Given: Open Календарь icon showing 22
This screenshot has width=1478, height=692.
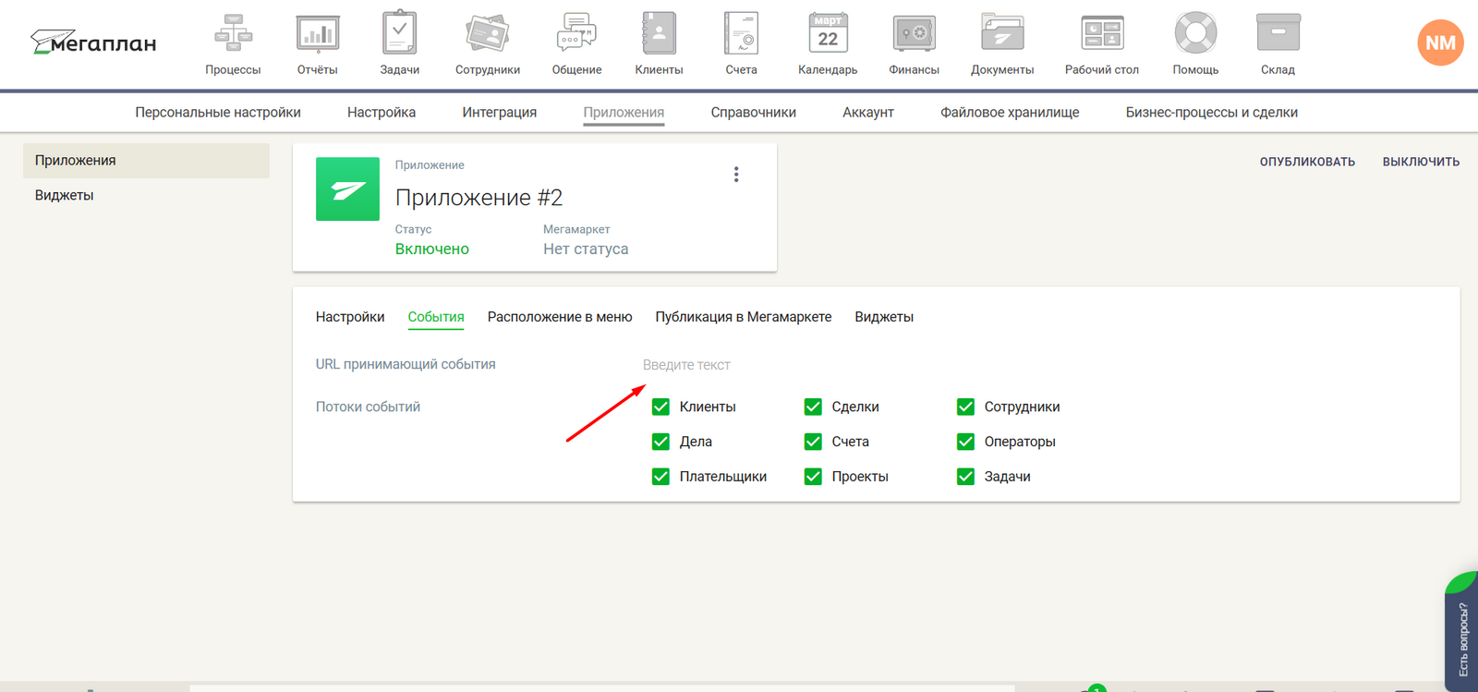Looking at the screenshot, I should [x=828, y=34].
